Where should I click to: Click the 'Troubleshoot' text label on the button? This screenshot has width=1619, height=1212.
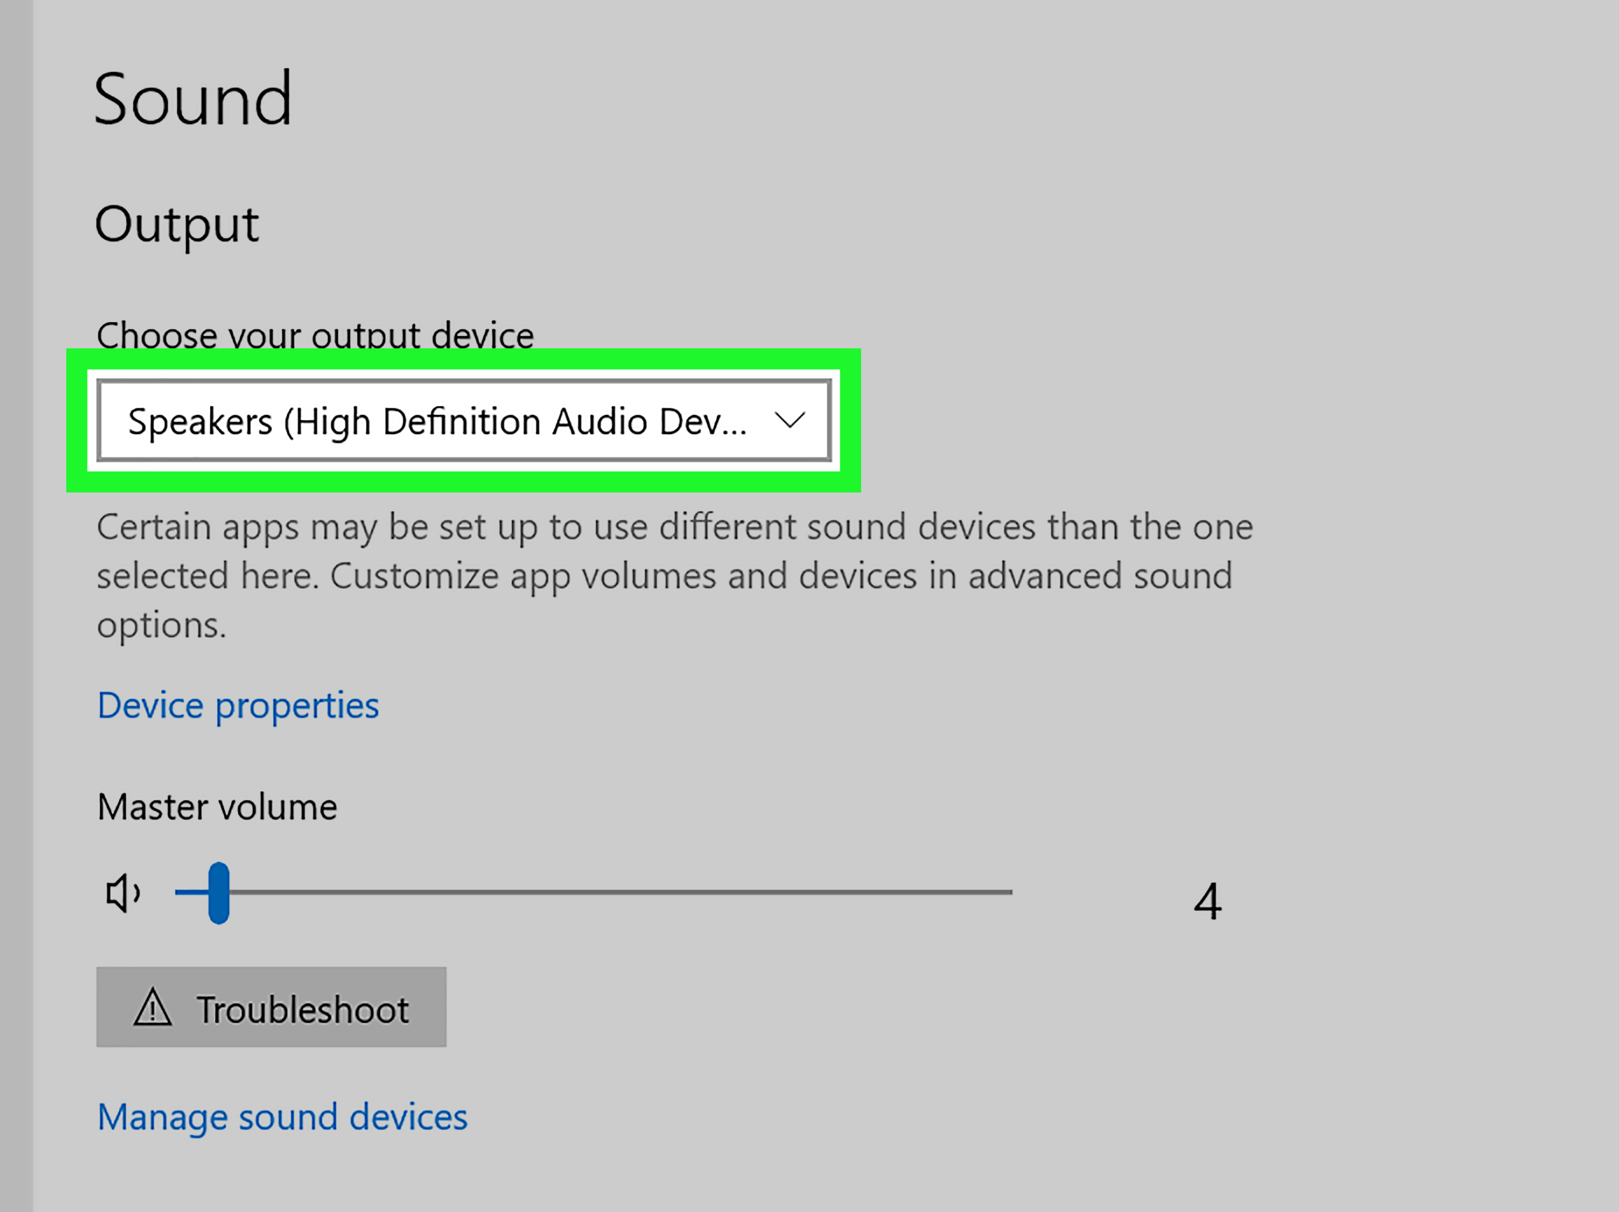[x=302, y=1010]
